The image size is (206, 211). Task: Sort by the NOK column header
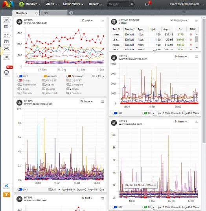[x=193, y=29]
